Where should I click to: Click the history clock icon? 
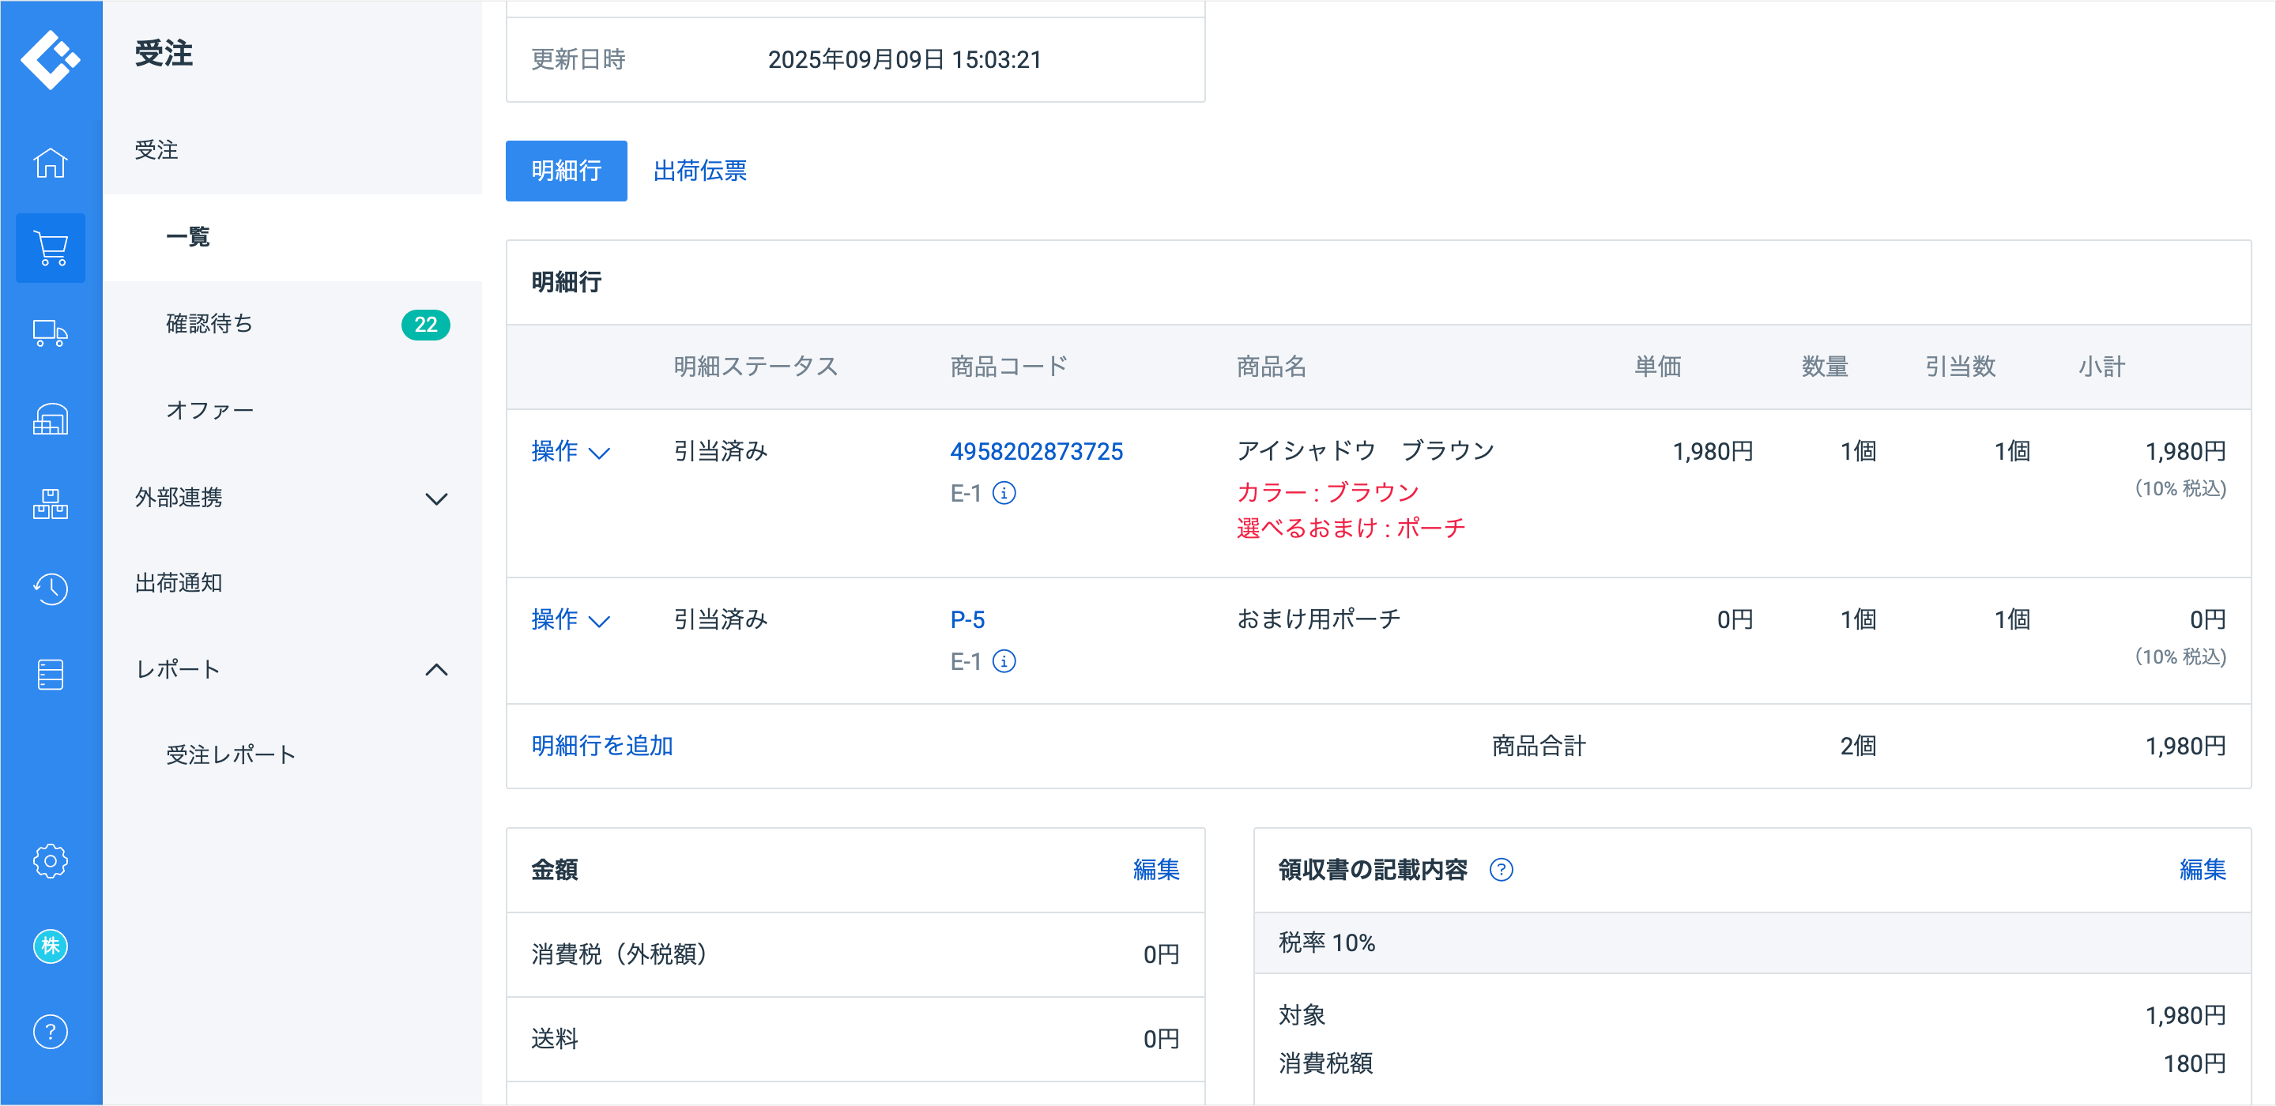pos(51,589)
